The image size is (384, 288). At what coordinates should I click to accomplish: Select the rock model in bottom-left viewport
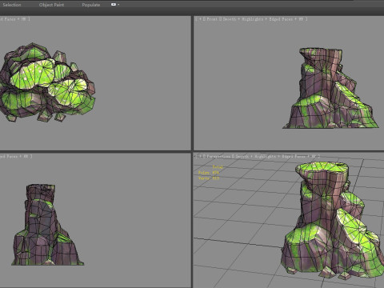pyautogui.click(x=47, y=225)
